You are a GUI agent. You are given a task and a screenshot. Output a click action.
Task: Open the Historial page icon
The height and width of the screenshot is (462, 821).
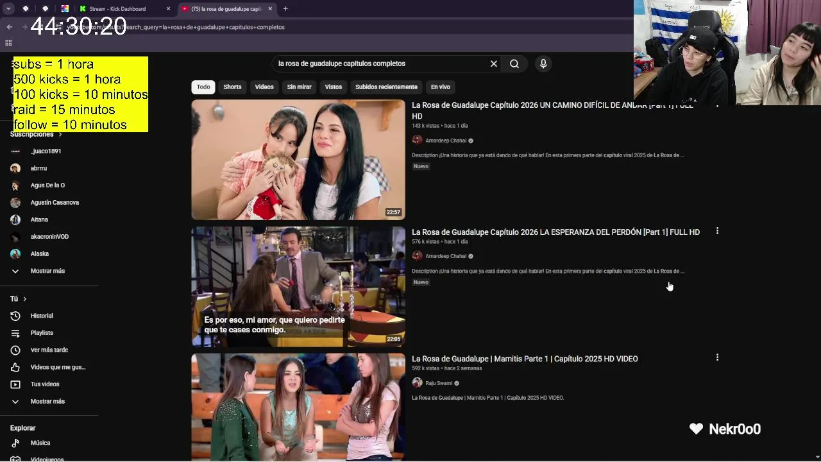[15, 316]
